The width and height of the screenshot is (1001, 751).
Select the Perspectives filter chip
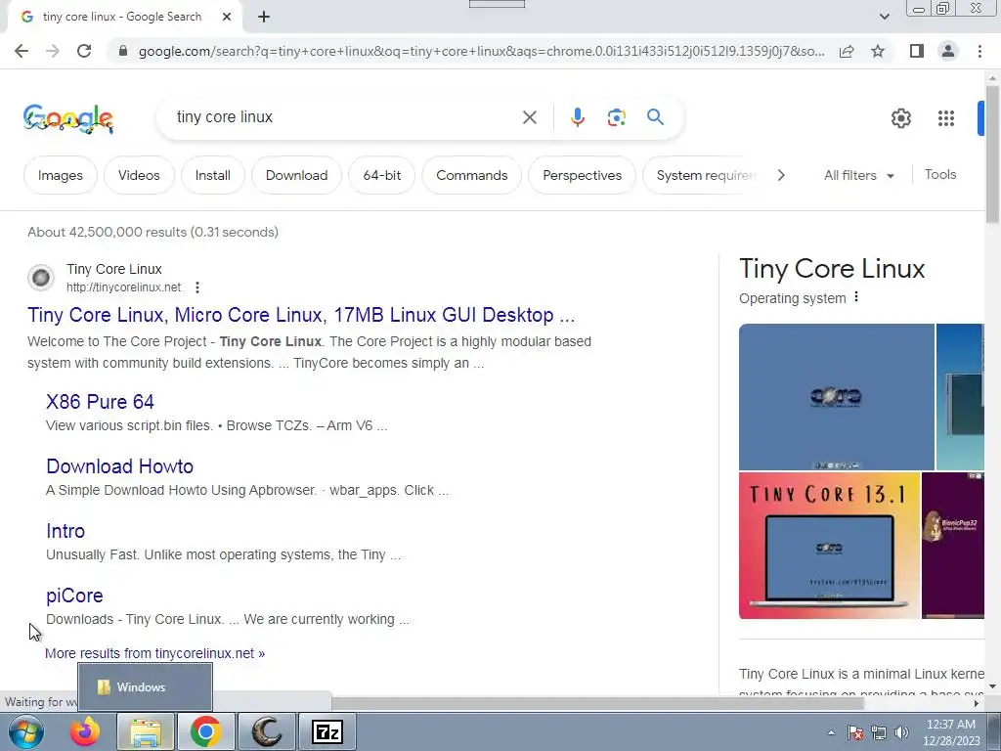tap(583, 175)
